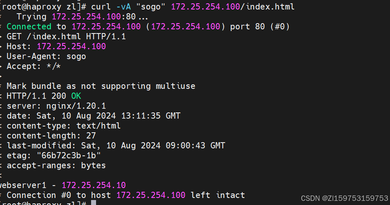Click the green Connected word
The image size is (390, 205).
coord(29,26)
